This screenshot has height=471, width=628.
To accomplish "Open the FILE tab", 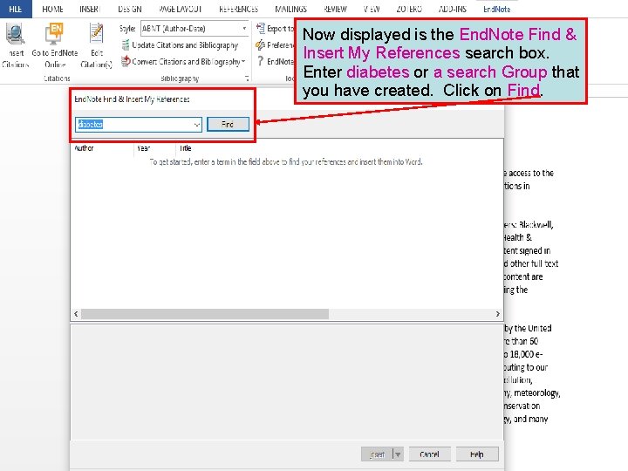I will pos(16,9).
